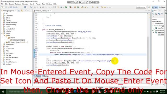Click the taskbar clock showing 9:00 PM
Viewport: 167px width, 94px height.
click(162, 91)
